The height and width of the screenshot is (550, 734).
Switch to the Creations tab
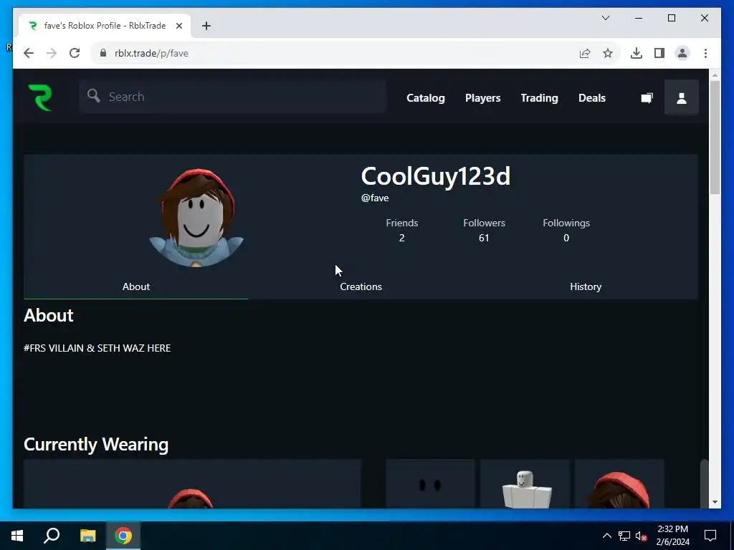pos(361,286)
